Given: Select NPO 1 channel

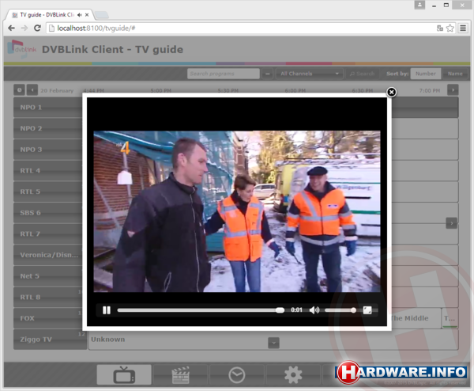Looking at the screenshot, I should coord(47,107).
